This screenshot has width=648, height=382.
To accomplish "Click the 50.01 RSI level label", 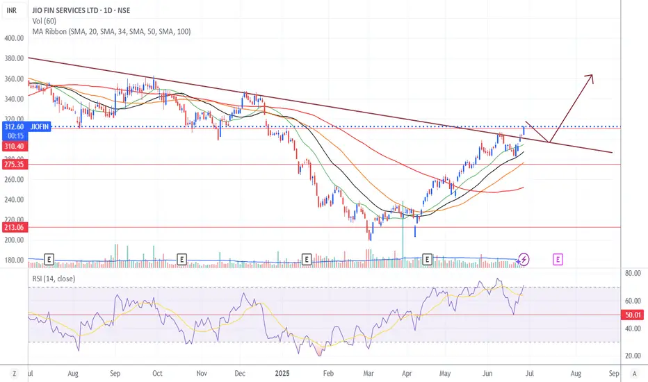I will (x=633, y=315).
